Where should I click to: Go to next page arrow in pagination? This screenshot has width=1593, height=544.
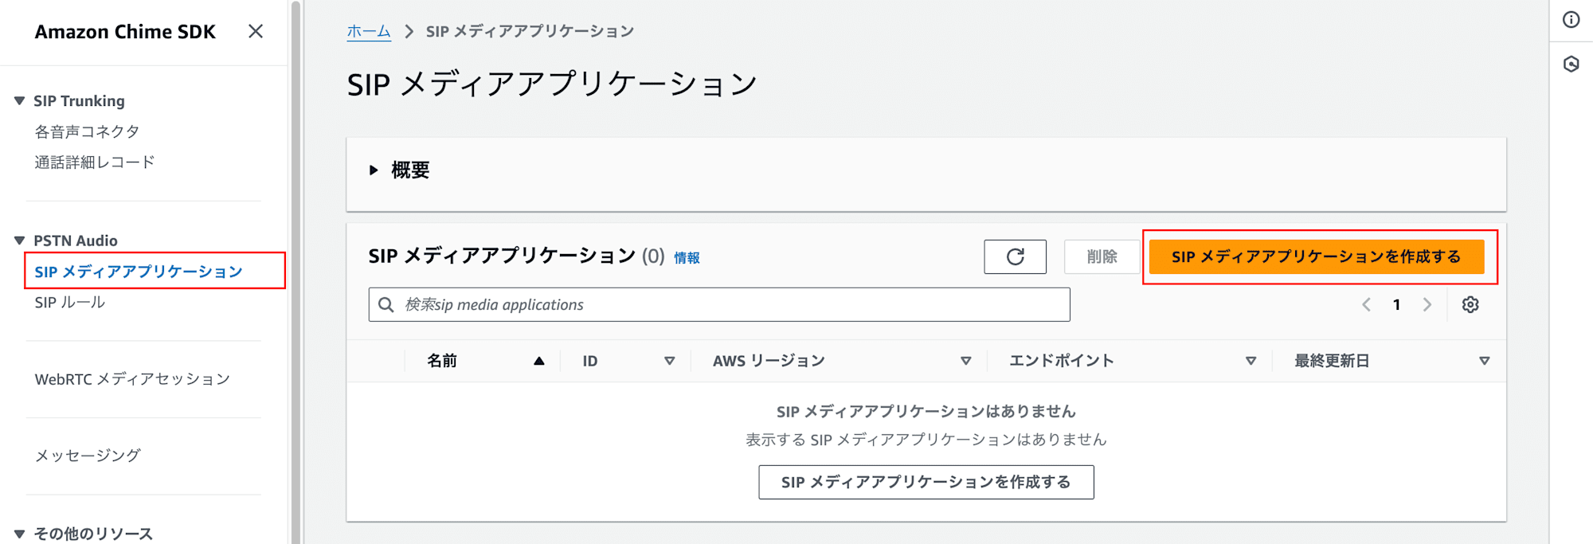(1427, 304)
